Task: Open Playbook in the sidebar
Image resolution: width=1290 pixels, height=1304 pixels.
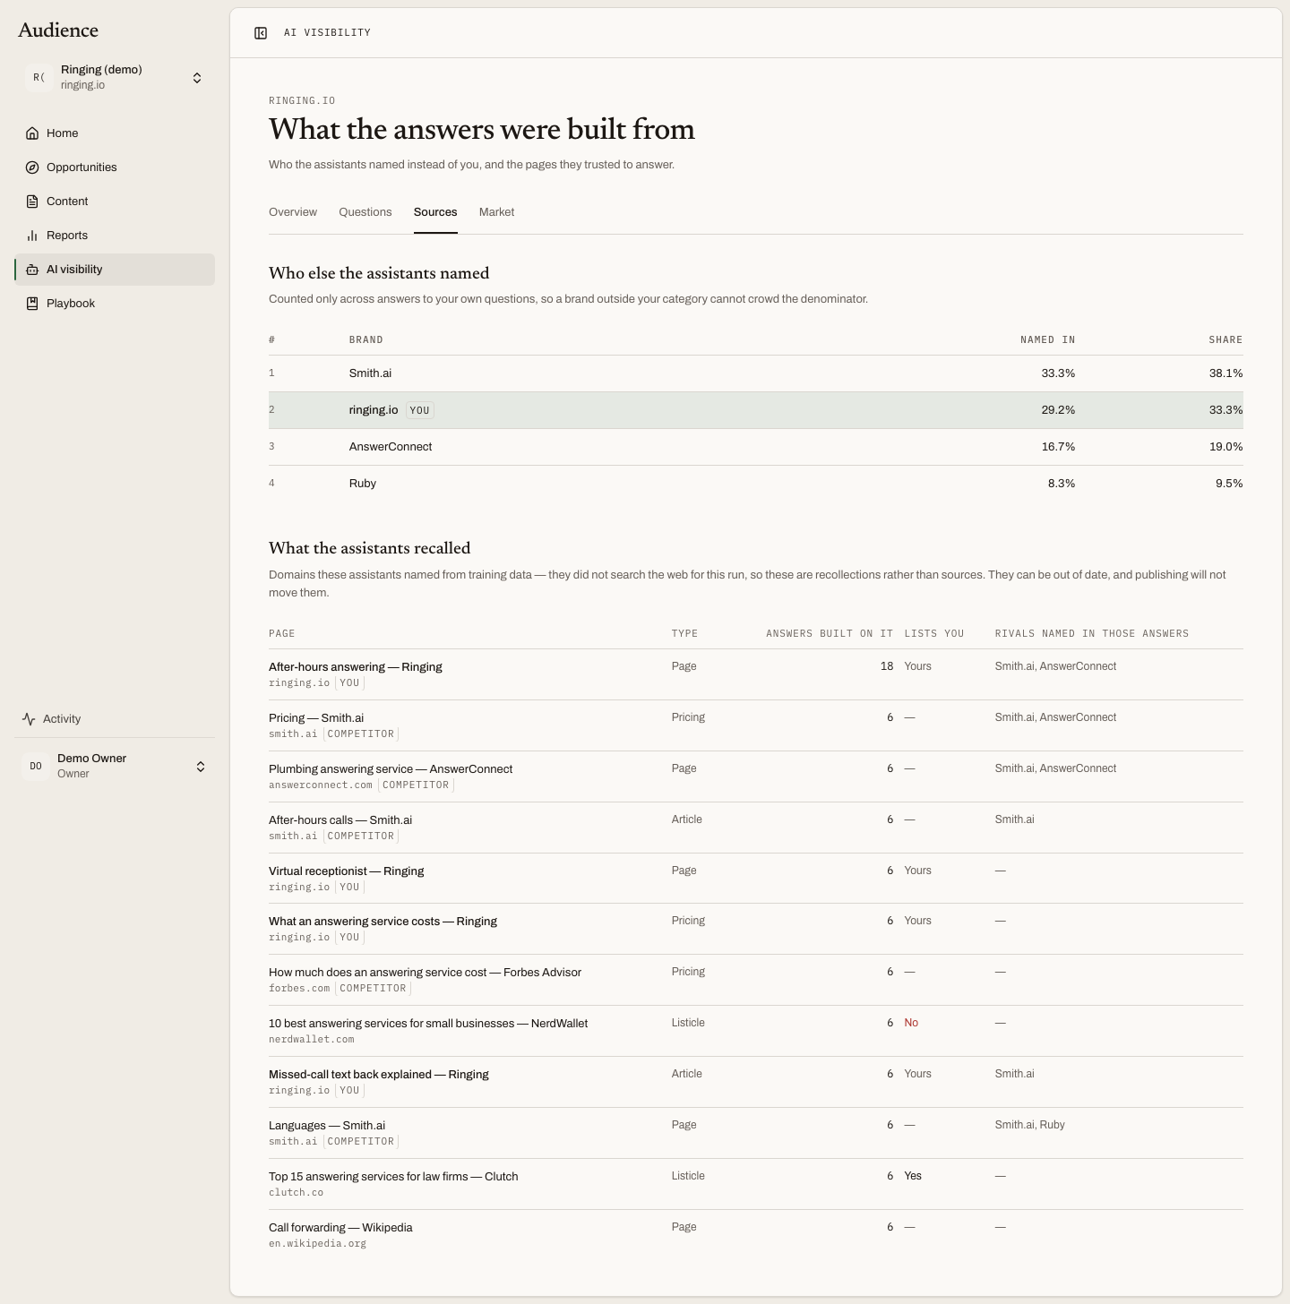Action: click(x=115, y=304)
